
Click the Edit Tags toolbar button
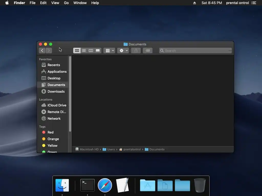[148, 51]
